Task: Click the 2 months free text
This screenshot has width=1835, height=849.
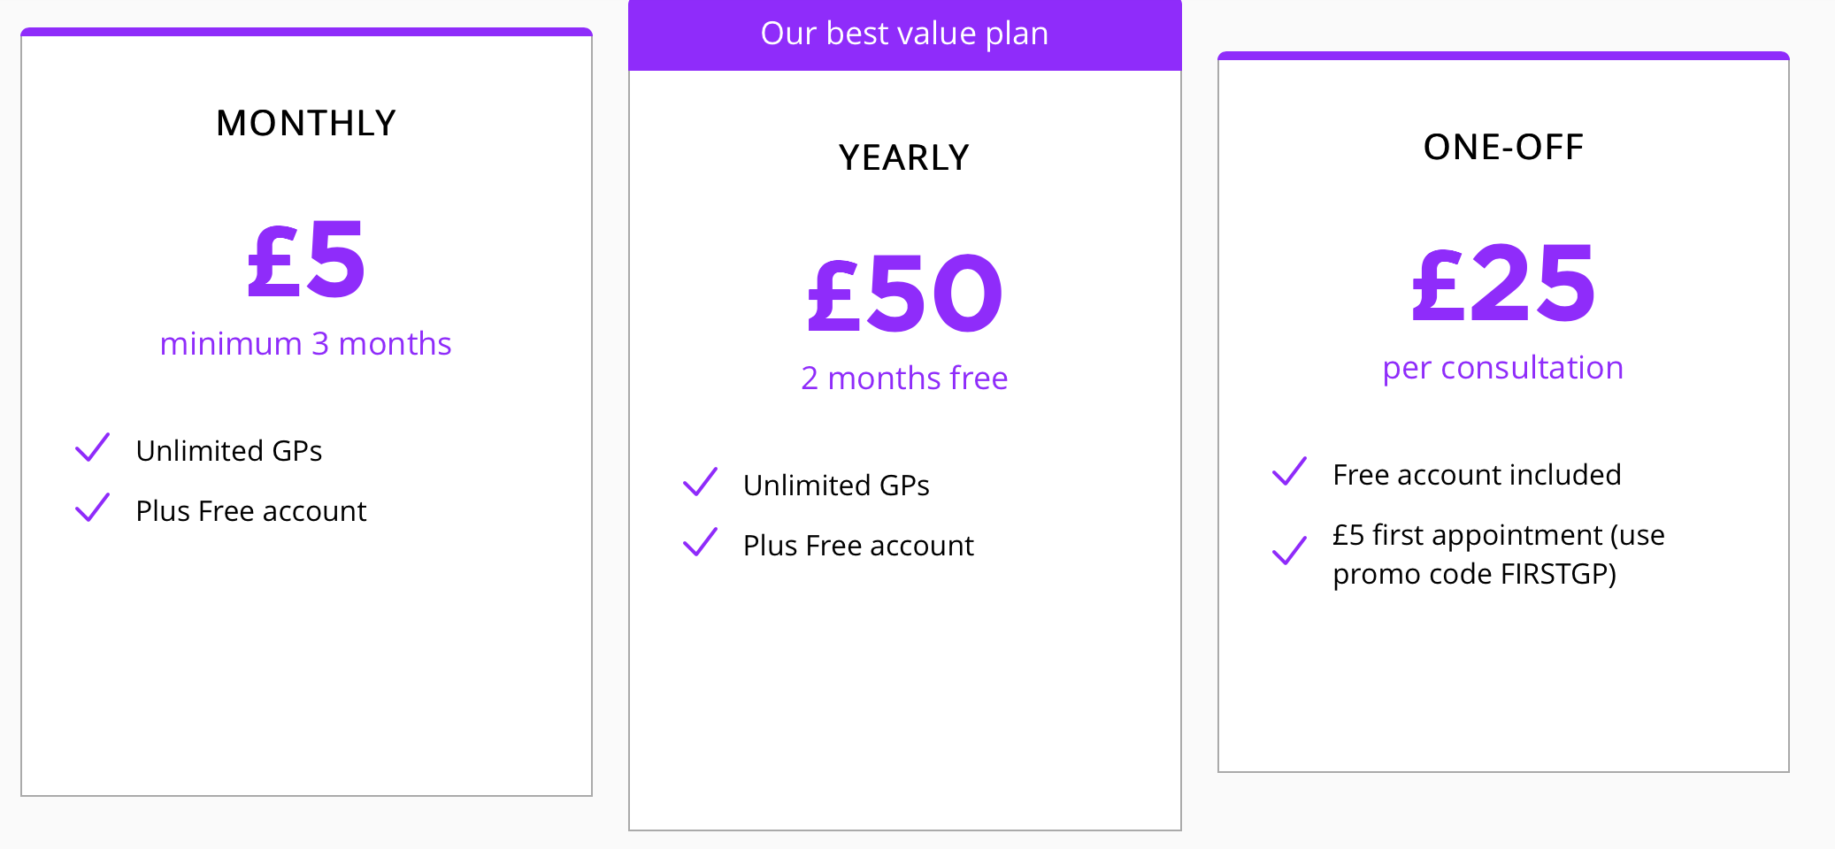Action: pyautogui.click(x=904, y=378)
